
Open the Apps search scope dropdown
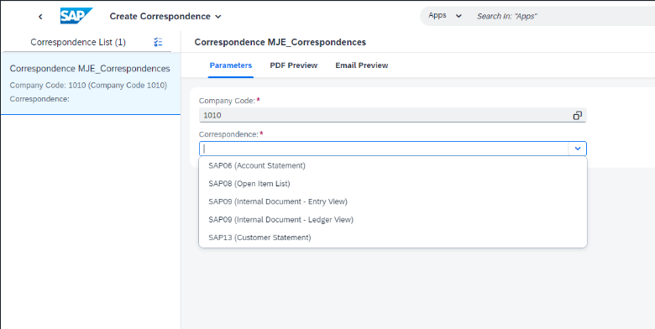click(445, 16)
